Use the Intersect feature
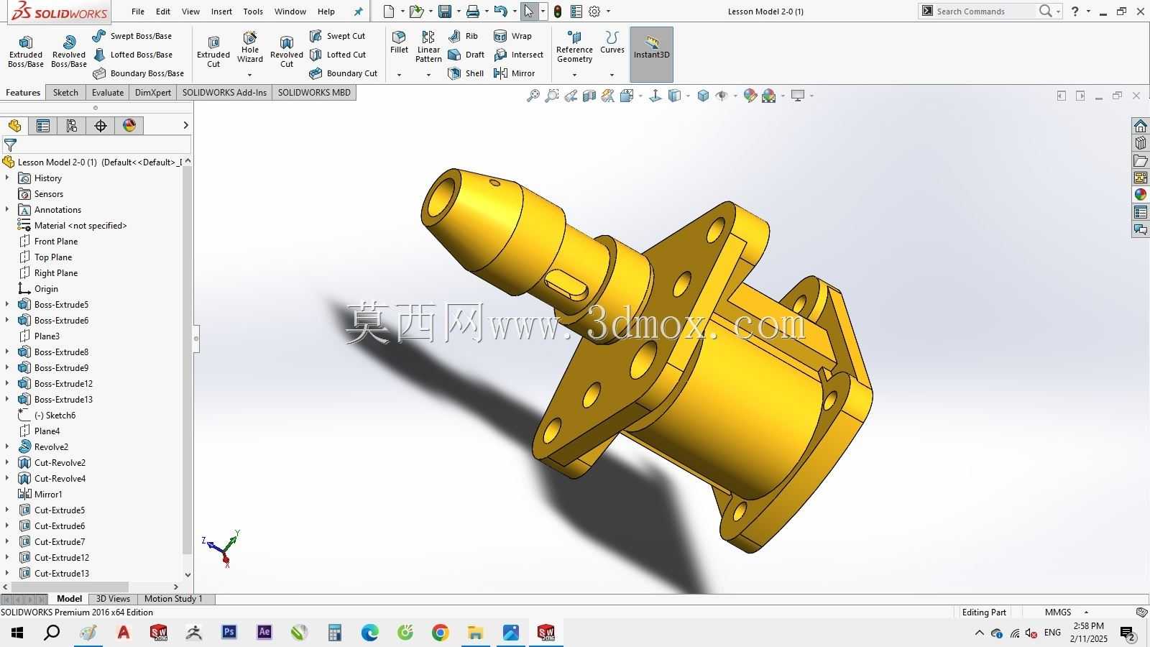The width and height of the screenshot is (1150, 647). (519, 55)
